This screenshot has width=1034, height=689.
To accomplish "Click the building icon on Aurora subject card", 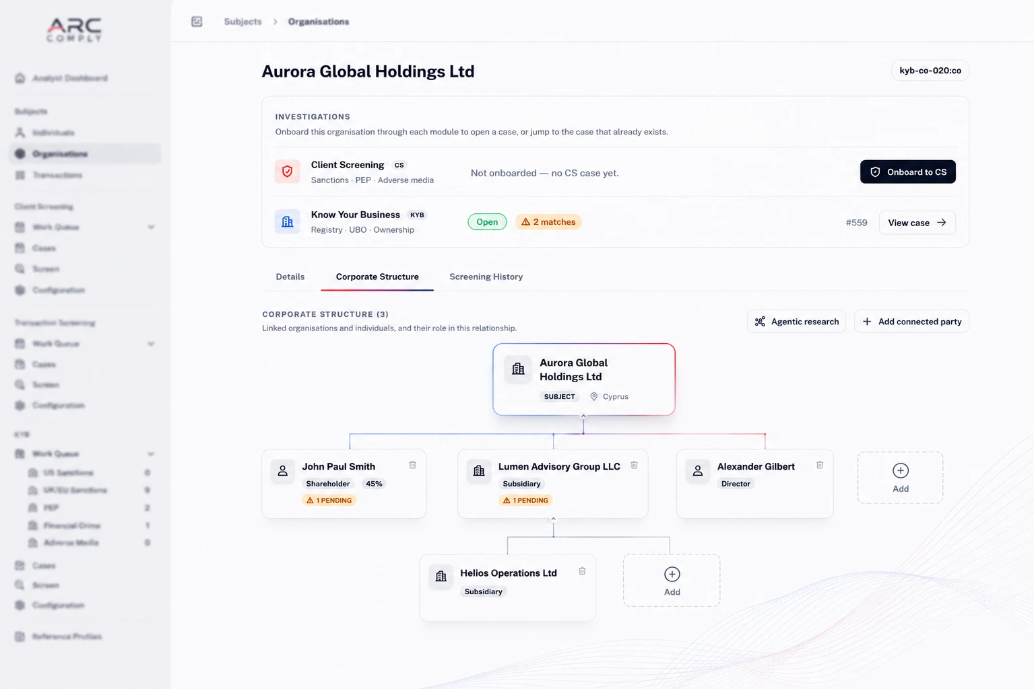I will [x=518, y=369].
